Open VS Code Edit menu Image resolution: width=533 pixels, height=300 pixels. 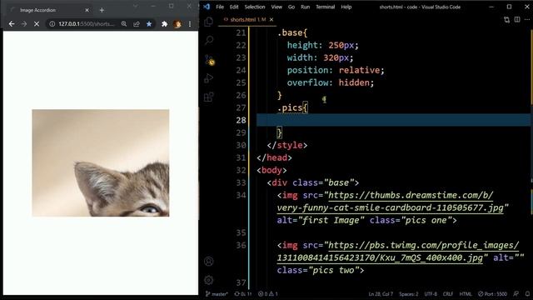point(234,7)
